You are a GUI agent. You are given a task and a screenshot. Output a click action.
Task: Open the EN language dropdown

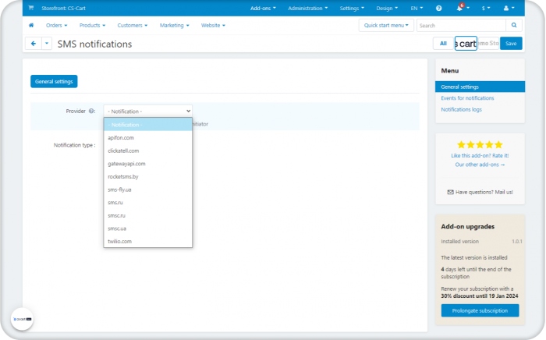pos(417,8)
